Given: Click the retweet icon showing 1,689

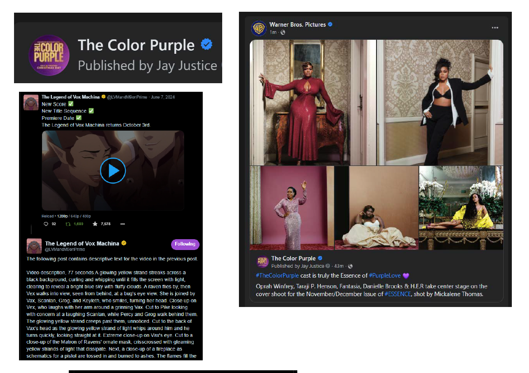Looking at the screenshot, I should coord(68,224).
